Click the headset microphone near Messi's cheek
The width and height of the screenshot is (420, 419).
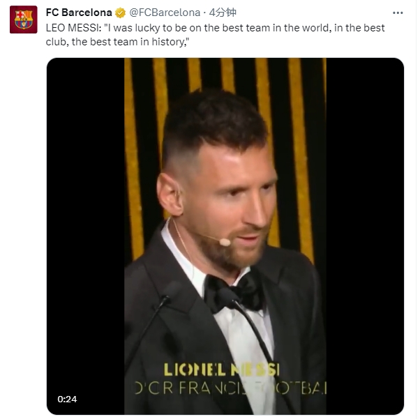(x=224, y=241)
